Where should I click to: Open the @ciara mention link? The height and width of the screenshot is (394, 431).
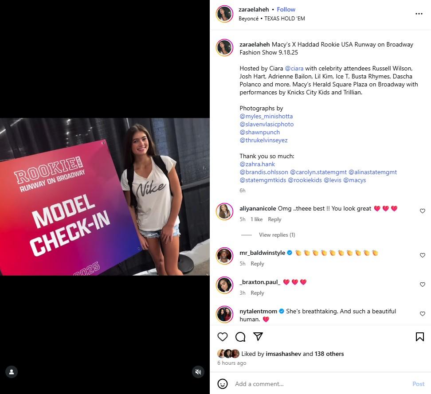[294, 68]
